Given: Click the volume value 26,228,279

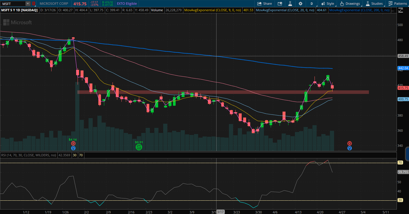Looking at the screenshot, I should point(173,10).
